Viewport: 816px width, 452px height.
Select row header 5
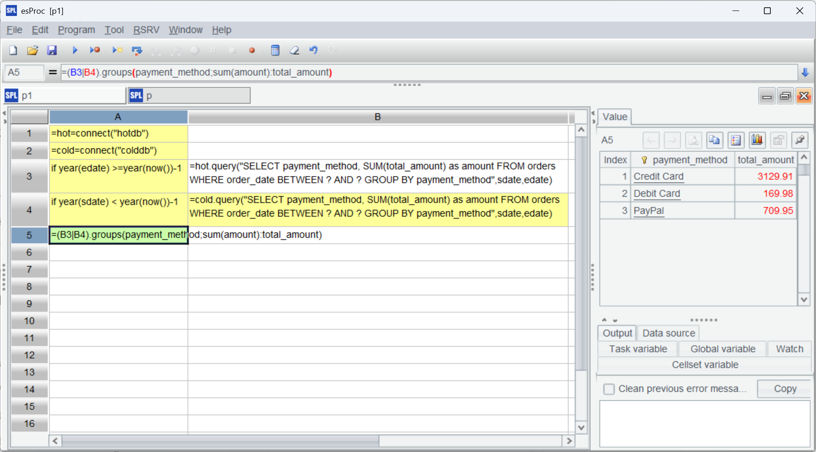[29, 235]
